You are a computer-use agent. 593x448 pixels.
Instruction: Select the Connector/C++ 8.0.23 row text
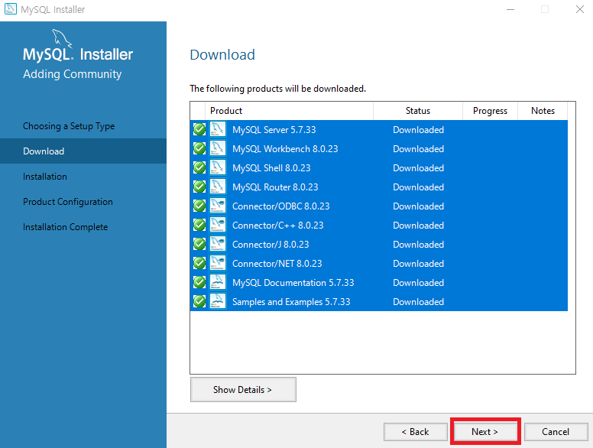point(278,225)
